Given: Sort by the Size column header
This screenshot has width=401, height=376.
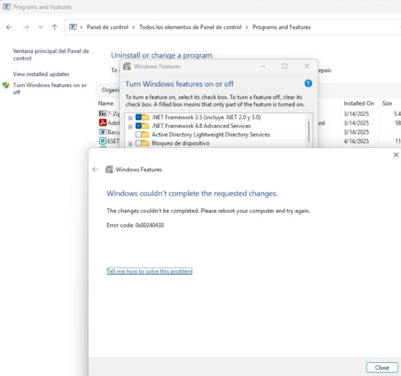Looking at the screenshot, I should [x=387, y=104].
